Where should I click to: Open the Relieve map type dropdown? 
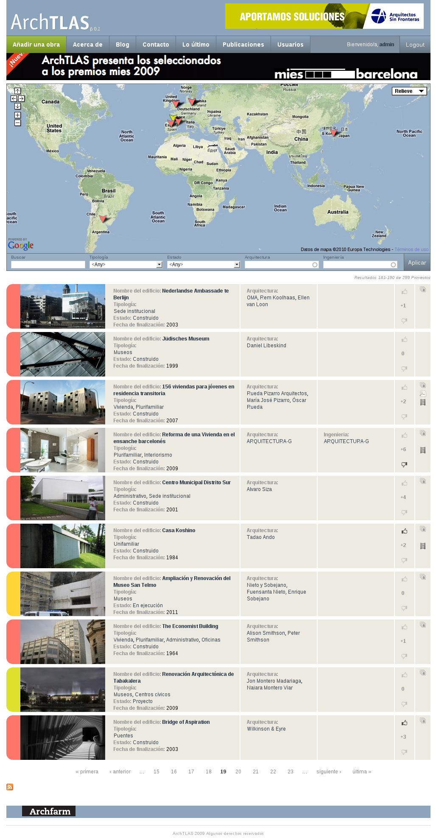[x=409, y=91]
